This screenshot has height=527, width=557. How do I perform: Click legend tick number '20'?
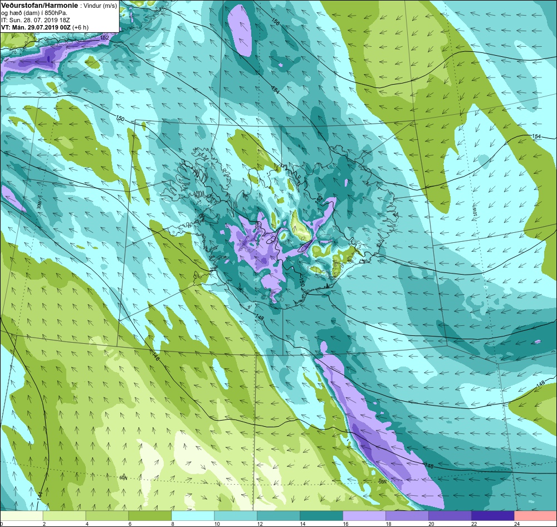(431, 524)
